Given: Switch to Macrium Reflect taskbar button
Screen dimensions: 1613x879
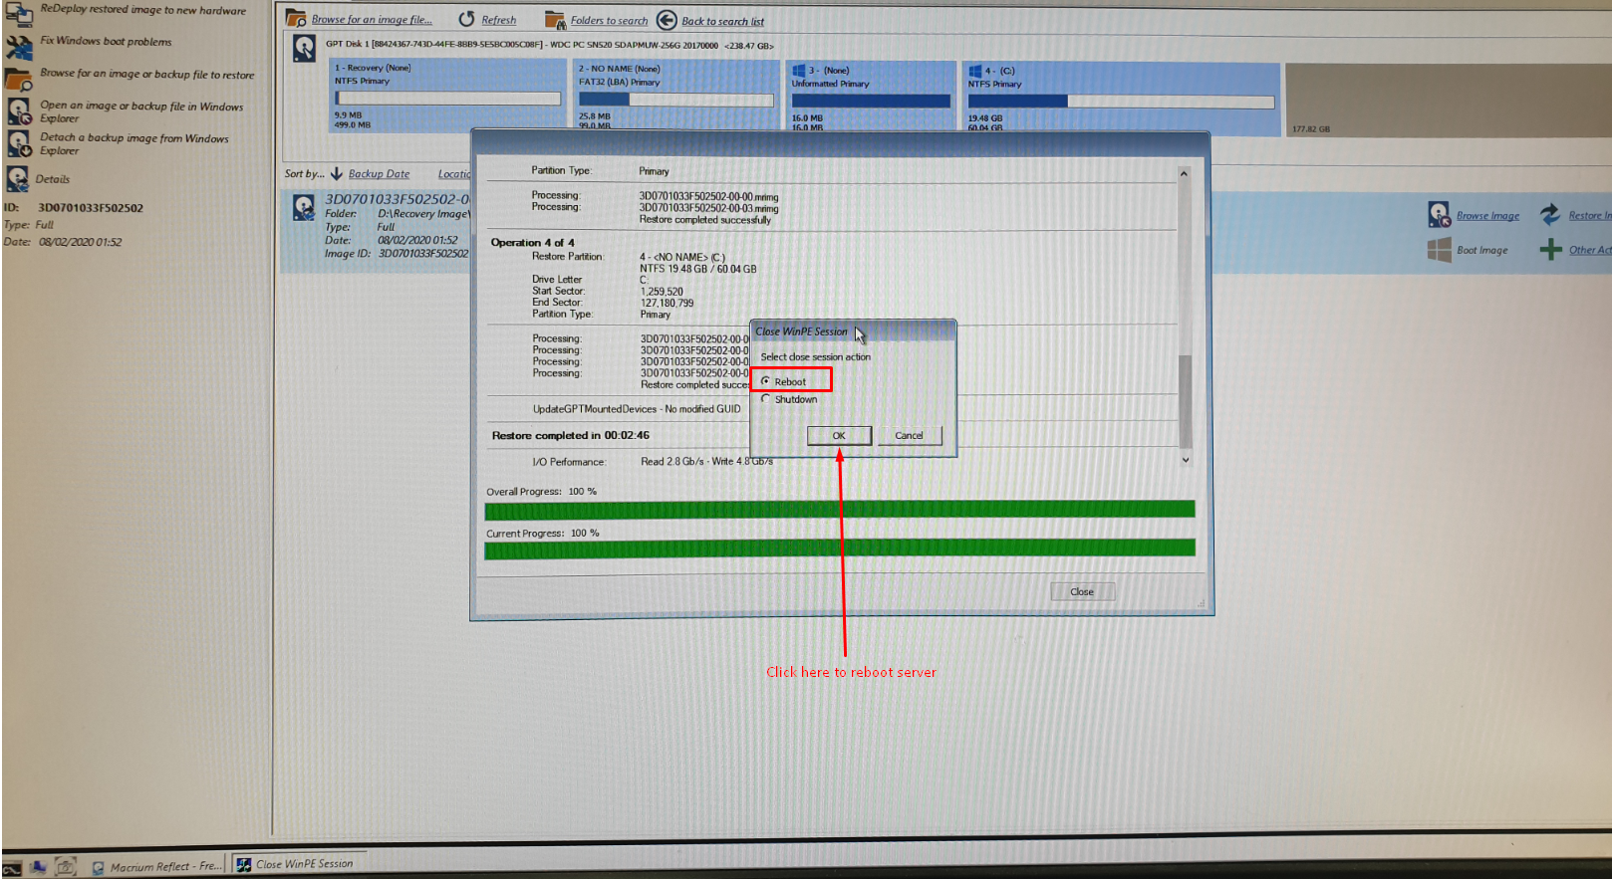Looking at the screenshot, I should click(156, 867).
